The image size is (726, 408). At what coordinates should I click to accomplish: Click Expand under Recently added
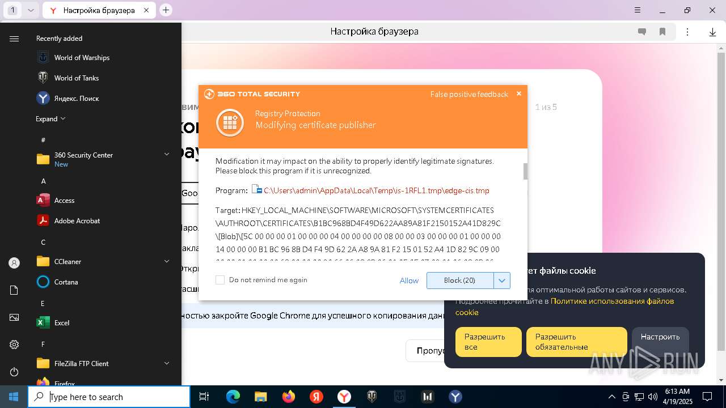50,118
